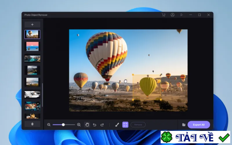This screenshot has width=232, height=145.
Task: Select the white desk workspace thumbnail
Action: (32, 94)
